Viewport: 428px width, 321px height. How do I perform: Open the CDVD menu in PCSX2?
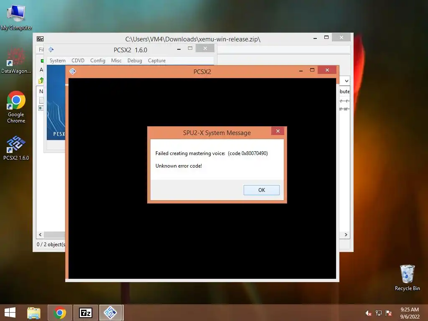coord(78,61)
